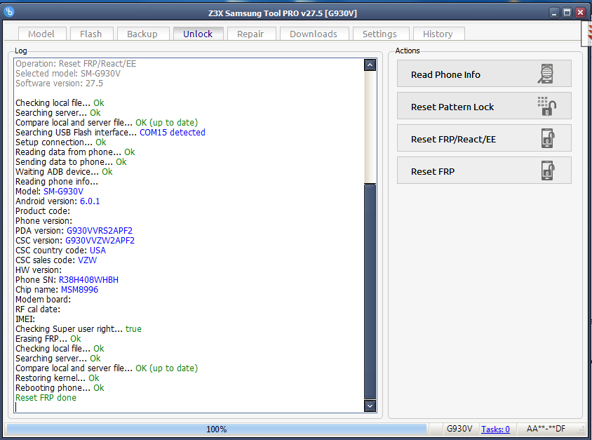View the History tab
Screen dimensions: 592x440
(438, 34)
